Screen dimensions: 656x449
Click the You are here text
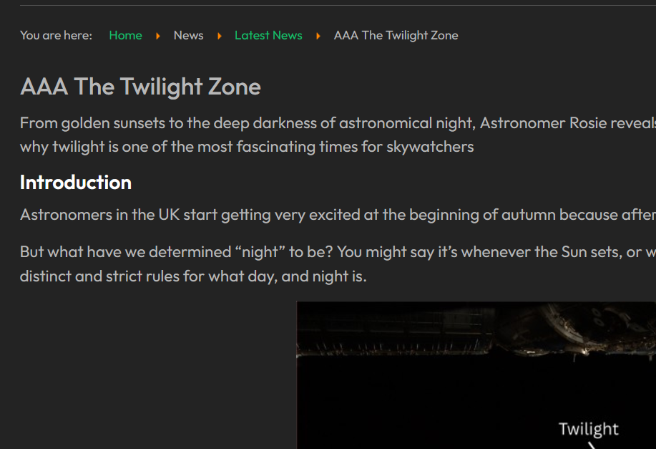(x=56, y=35)
